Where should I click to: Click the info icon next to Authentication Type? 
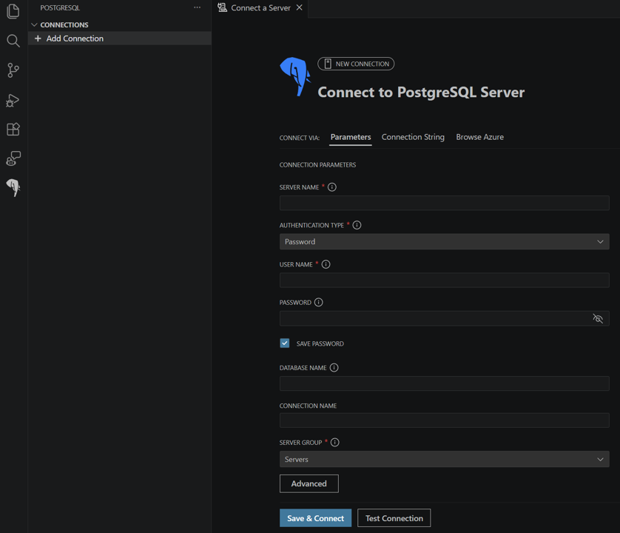357,225
